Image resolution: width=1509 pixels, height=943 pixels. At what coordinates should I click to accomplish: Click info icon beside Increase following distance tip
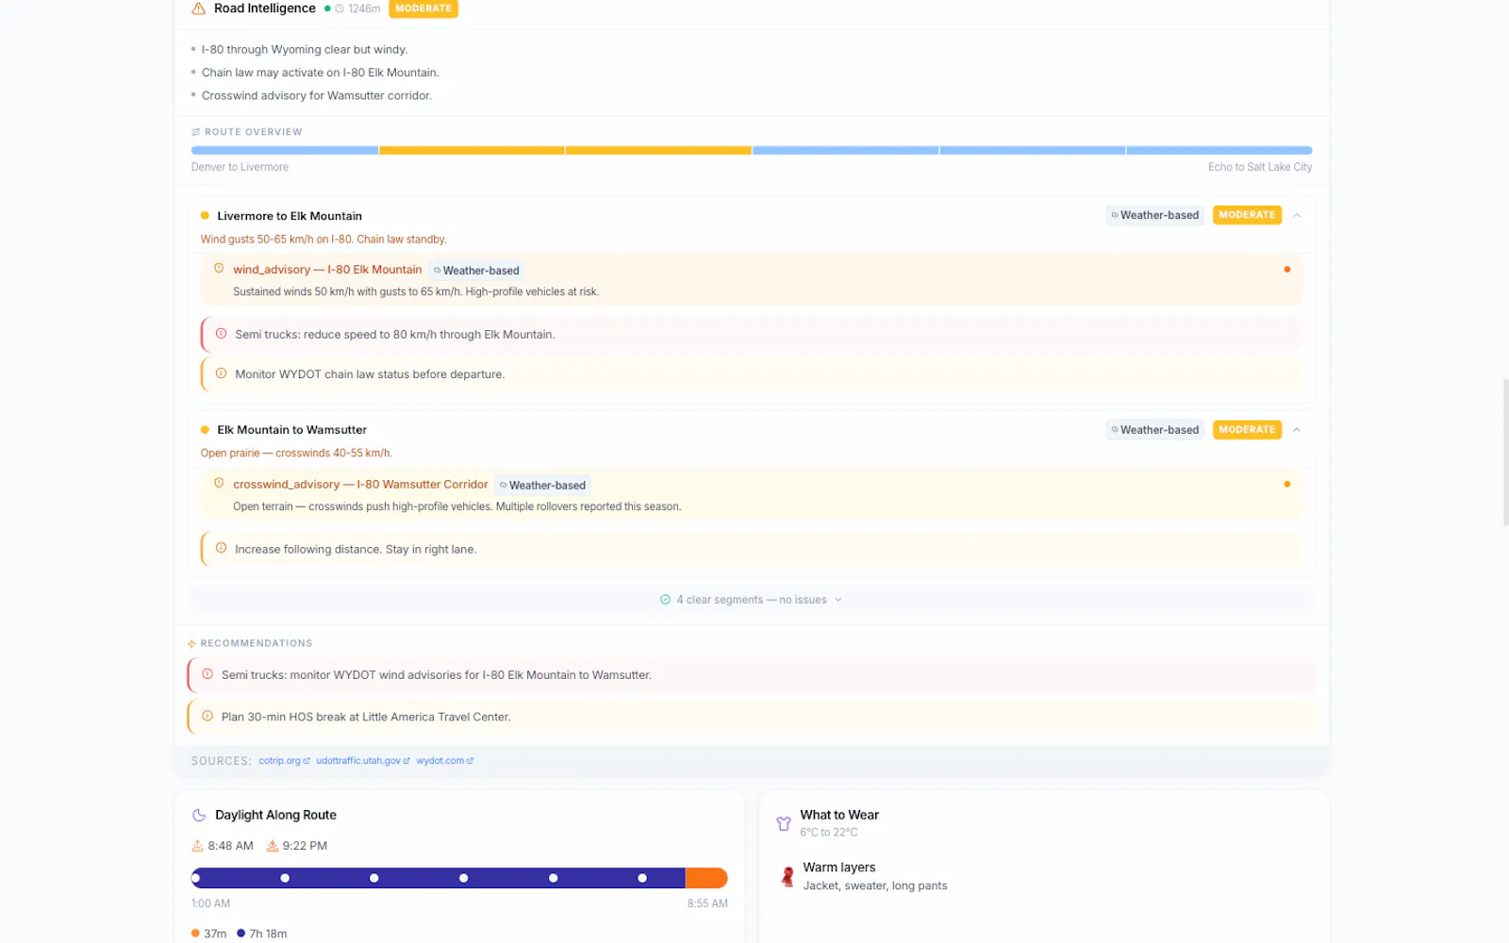(221, 549)
